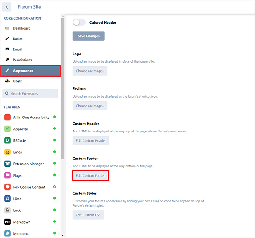Click the sidebar scroll-down arrow
This screenshot has width=255, height=238.
pos(63,235)
